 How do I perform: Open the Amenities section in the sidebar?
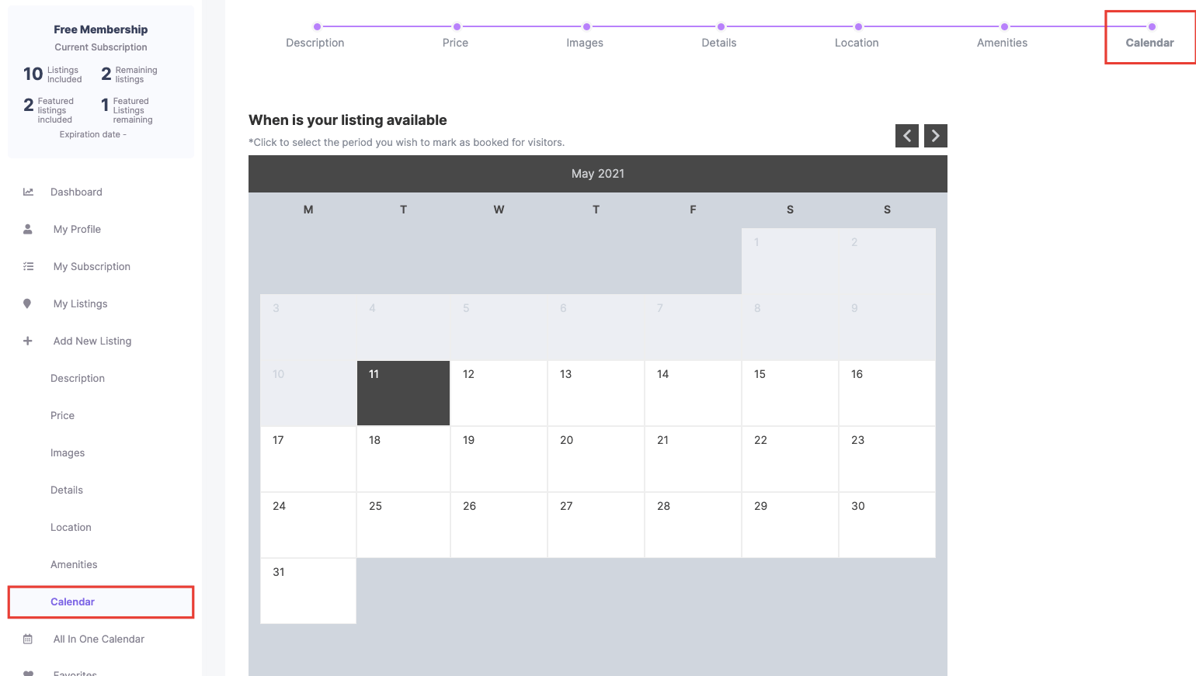74,564
